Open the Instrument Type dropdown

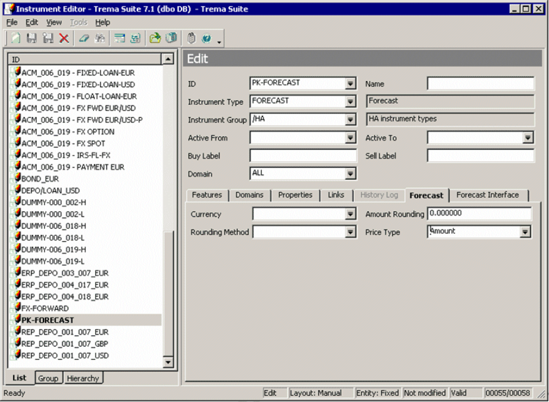[350, 102]
